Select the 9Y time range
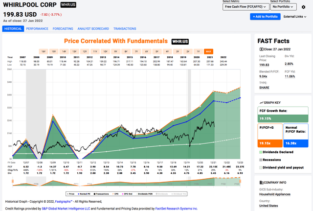This screenshot has width=313, height=211. pos(116,51)
